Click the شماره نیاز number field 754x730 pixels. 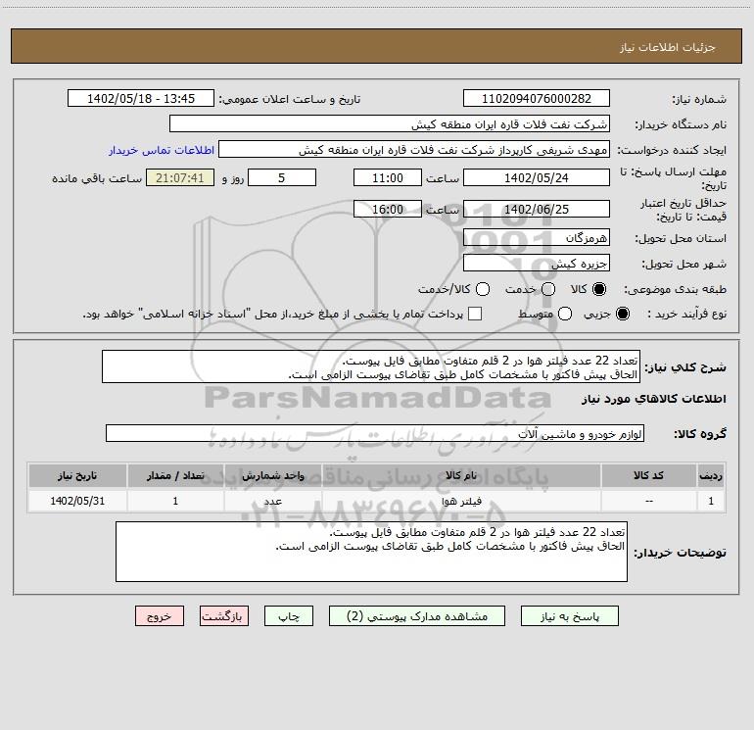537,98
